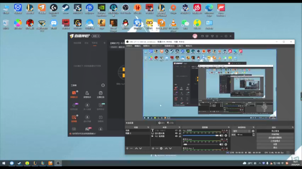Open Microsoft Edge desktop shortcut
Screen dimensions: 302x169
click(209, 11)
